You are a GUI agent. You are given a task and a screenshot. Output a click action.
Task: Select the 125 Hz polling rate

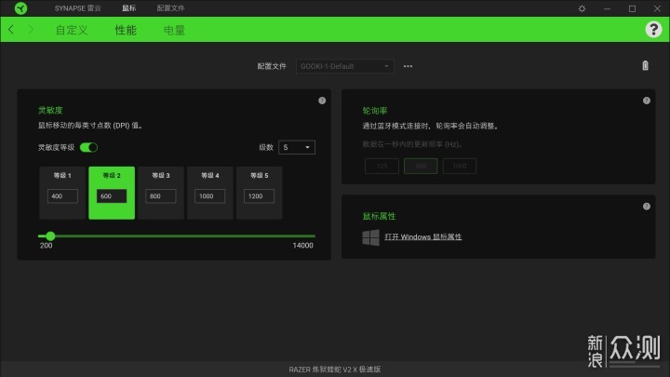click(382, 166)
